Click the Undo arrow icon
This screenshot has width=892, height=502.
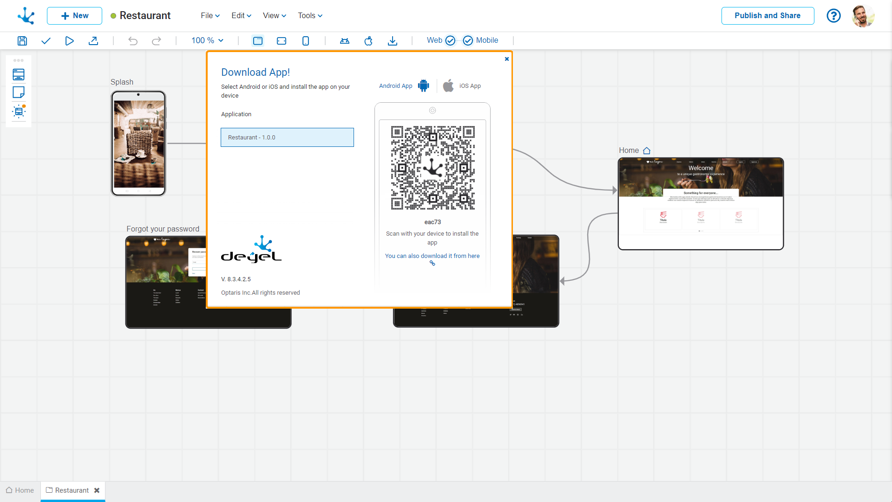tap(133, 41)
